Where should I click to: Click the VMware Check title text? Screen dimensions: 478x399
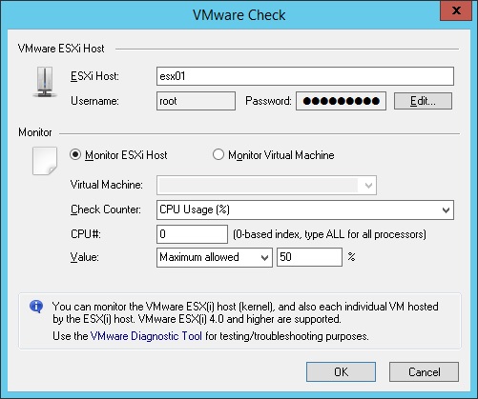[x=239, y=15]
